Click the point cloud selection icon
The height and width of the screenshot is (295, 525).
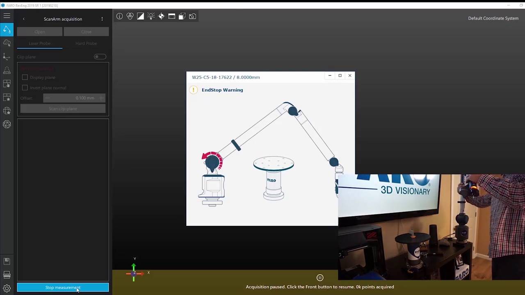[7, 43]
